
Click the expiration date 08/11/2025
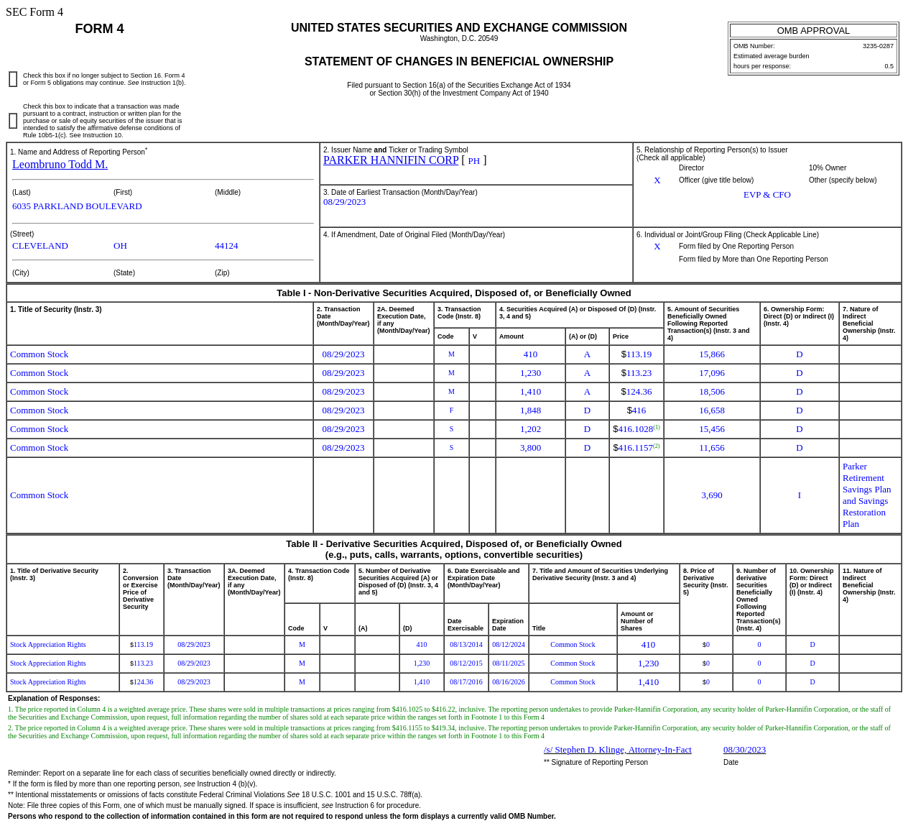pyautogui.click(x=509, y=664)
